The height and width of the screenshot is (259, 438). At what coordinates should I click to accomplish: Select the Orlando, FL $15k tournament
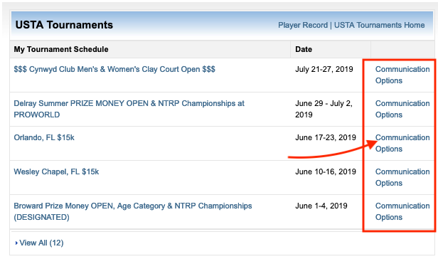[x=44, y=137]
